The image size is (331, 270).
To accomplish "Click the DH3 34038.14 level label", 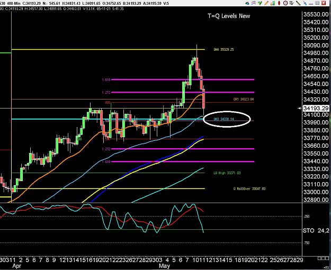I will point(224,119).
